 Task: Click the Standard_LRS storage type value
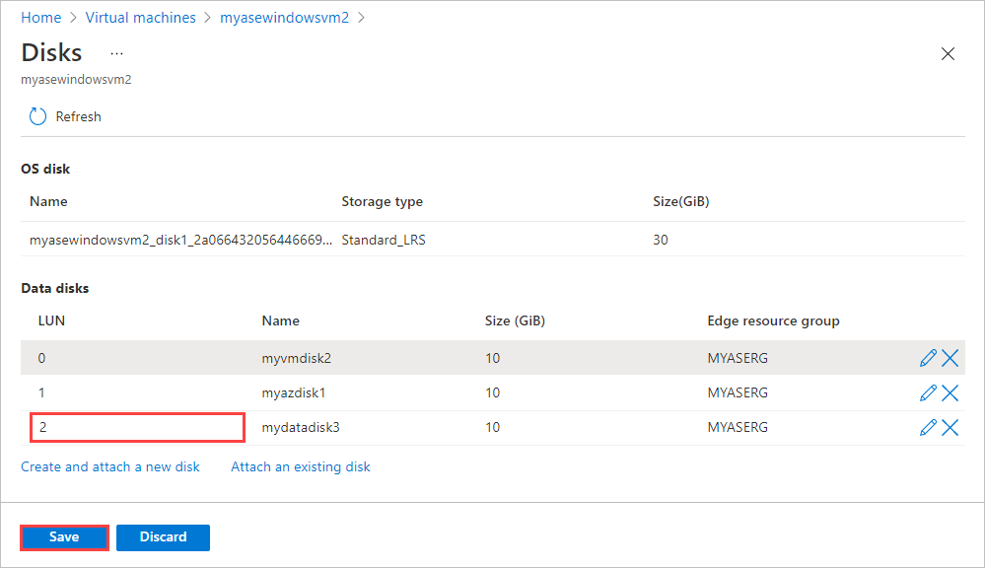384,240
